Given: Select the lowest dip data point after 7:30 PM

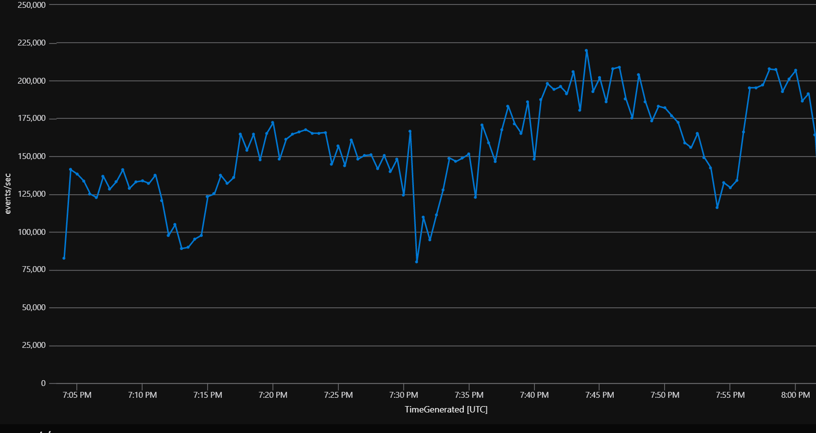Looking at the screenshot, I should coord(417,262).
